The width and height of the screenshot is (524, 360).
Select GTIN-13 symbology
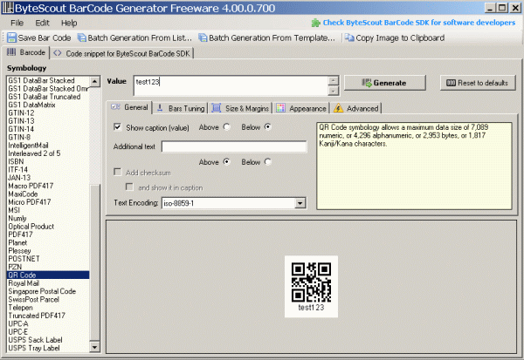click(21, 121)
